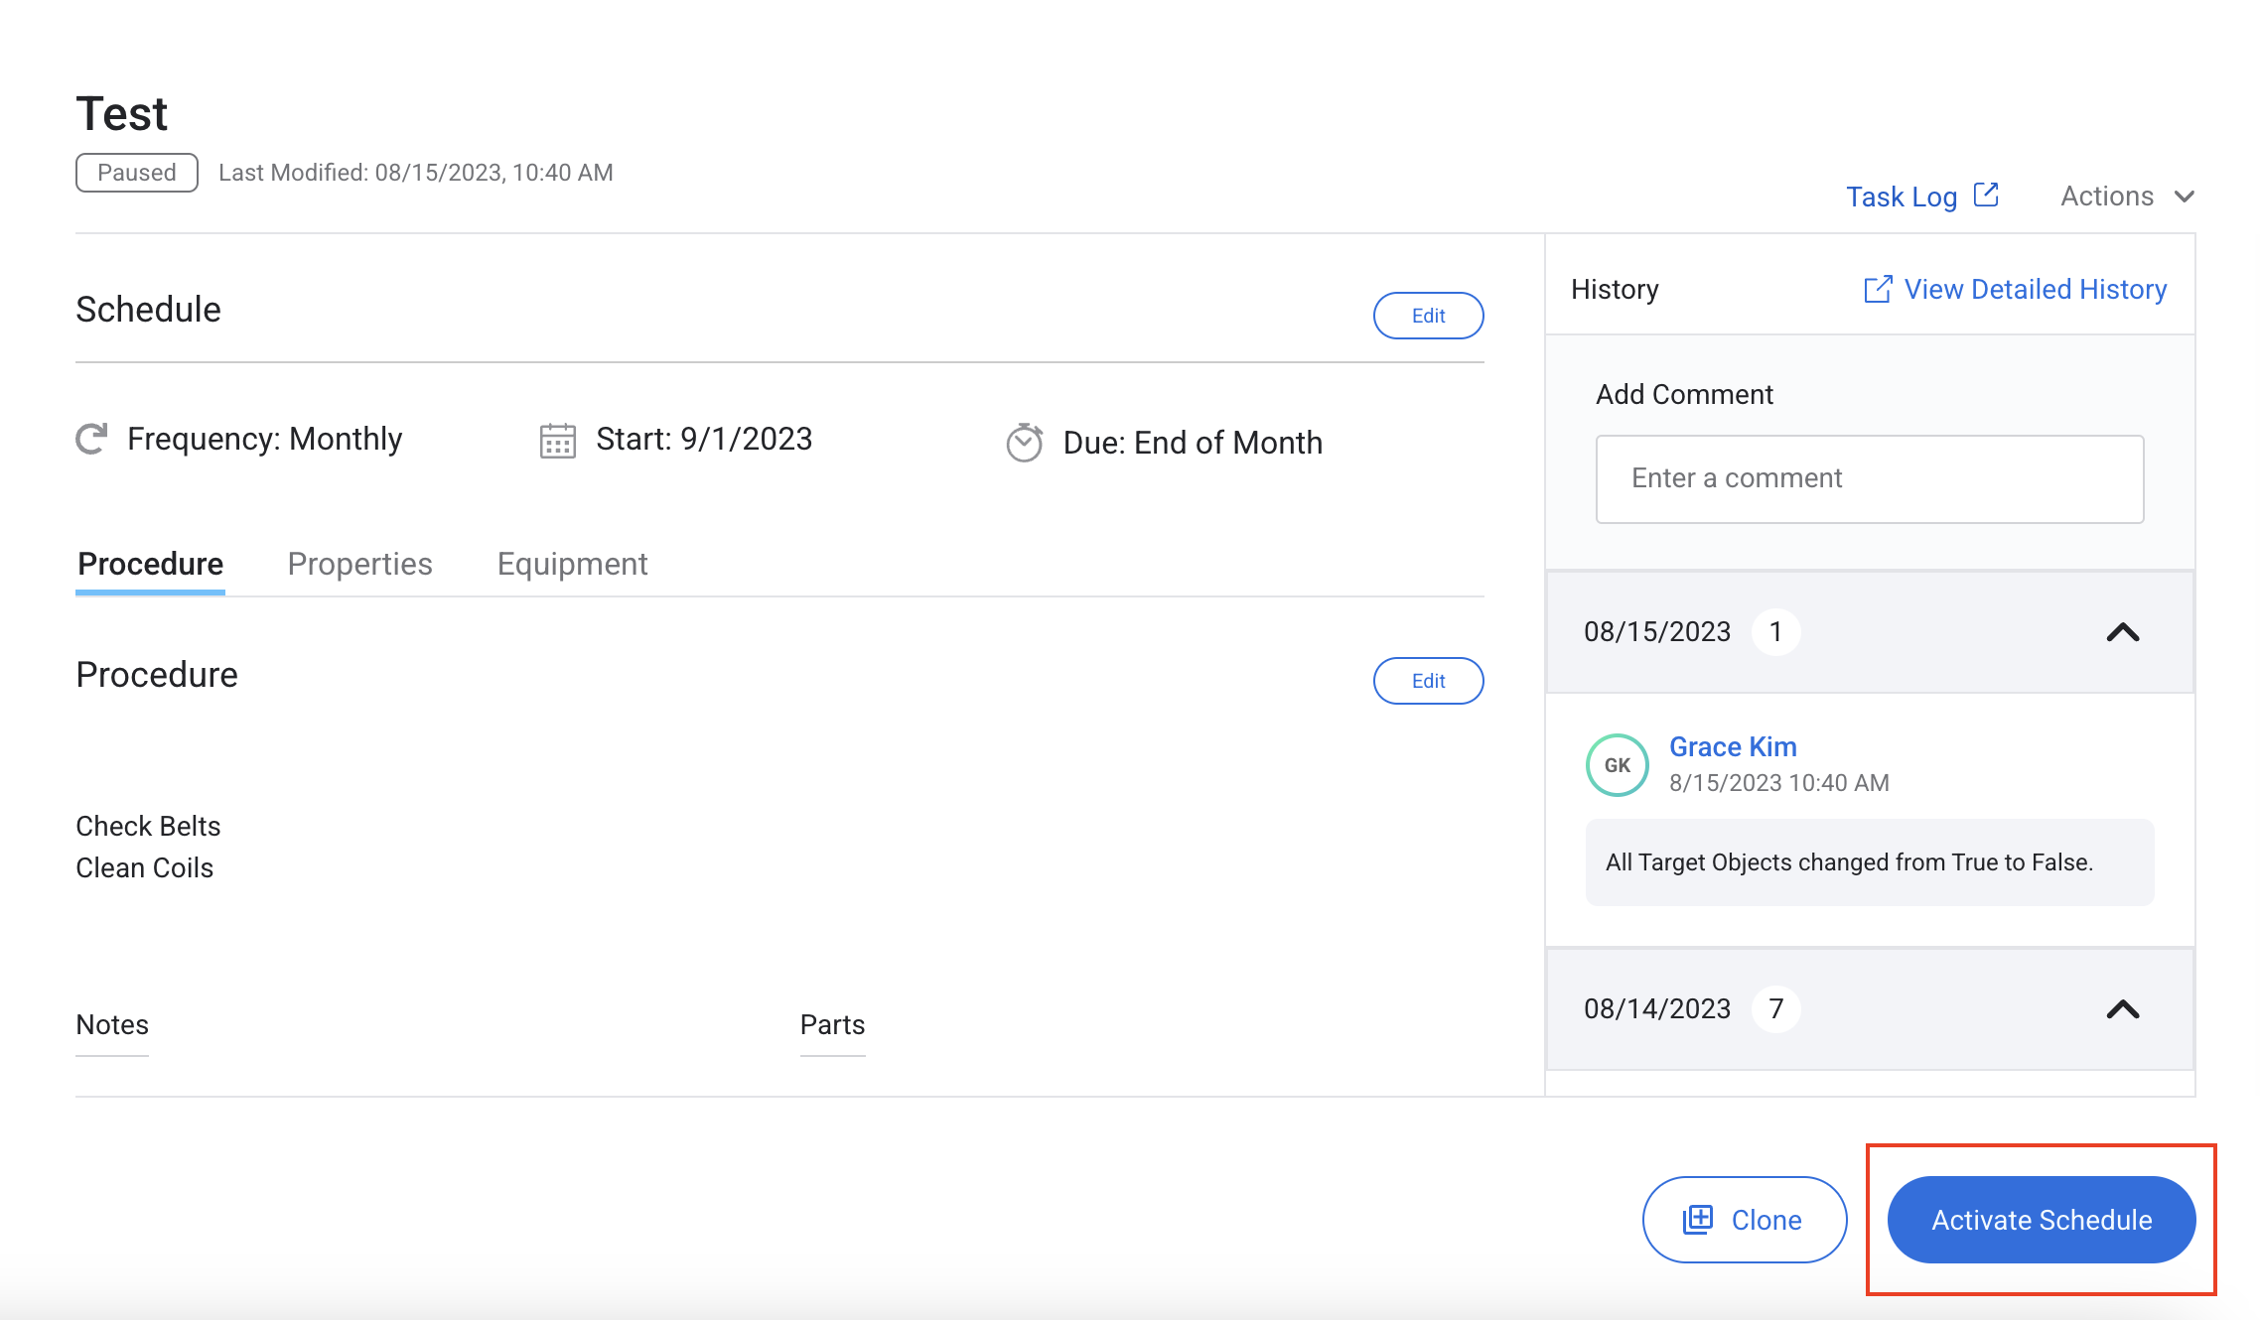Select the Procedure tab
The image size is (2260, 1320).
[x=151, y=564]
